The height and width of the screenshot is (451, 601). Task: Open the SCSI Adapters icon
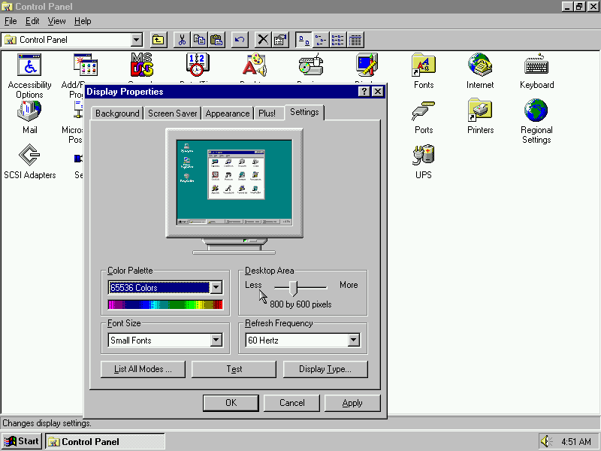(x=30, y=156)
